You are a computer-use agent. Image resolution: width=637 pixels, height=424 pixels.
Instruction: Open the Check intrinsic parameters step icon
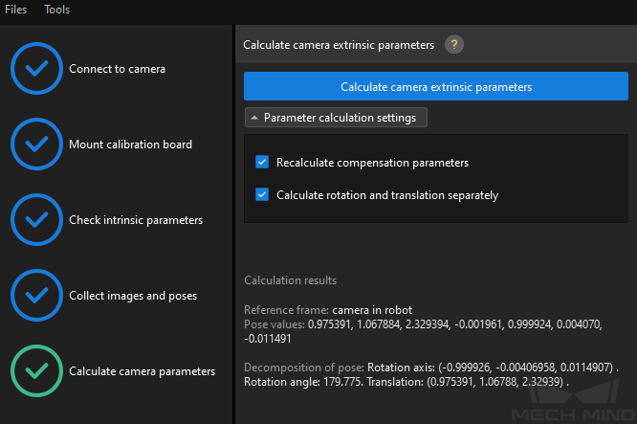click(x=36, y=219)
